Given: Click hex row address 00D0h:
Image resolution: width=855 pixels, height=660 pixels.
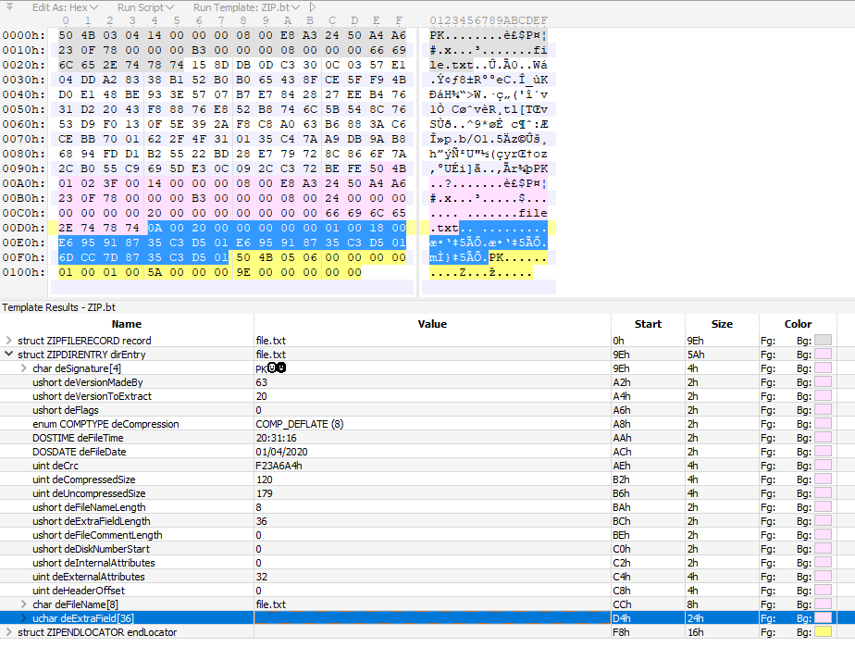Looking at the screenshot, I should [x=23, y=228].
